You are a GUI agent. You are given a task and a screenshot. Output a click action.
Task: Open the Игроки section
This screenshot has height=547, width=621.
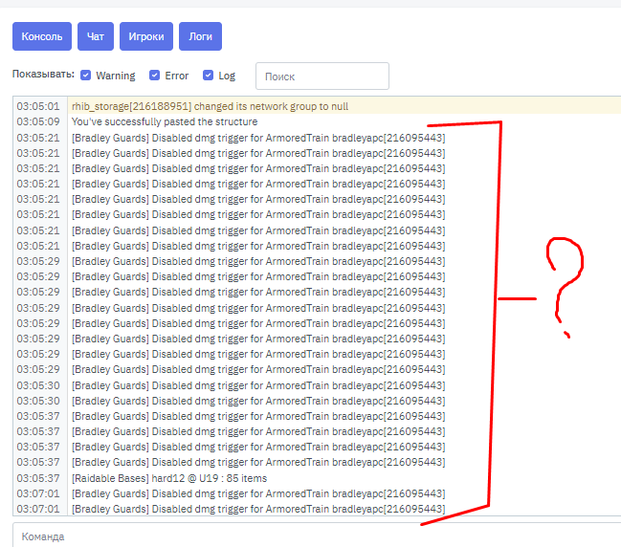[x=146, y=36]
